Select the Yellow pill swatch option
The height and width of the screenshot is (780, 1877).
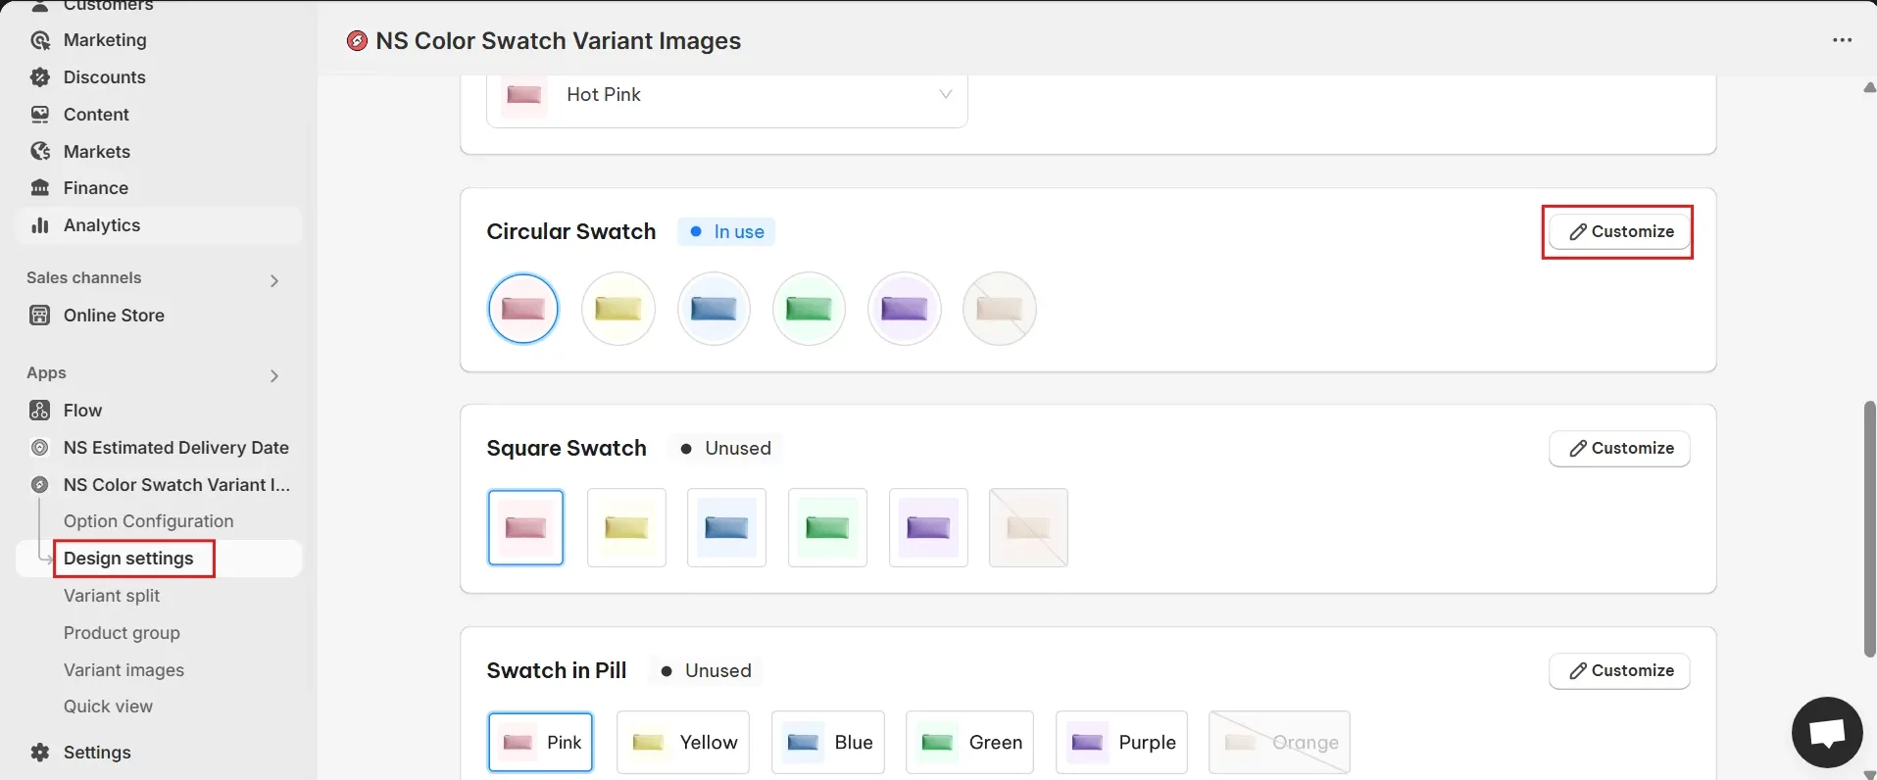pyautogui.click(x=683, y=743)
